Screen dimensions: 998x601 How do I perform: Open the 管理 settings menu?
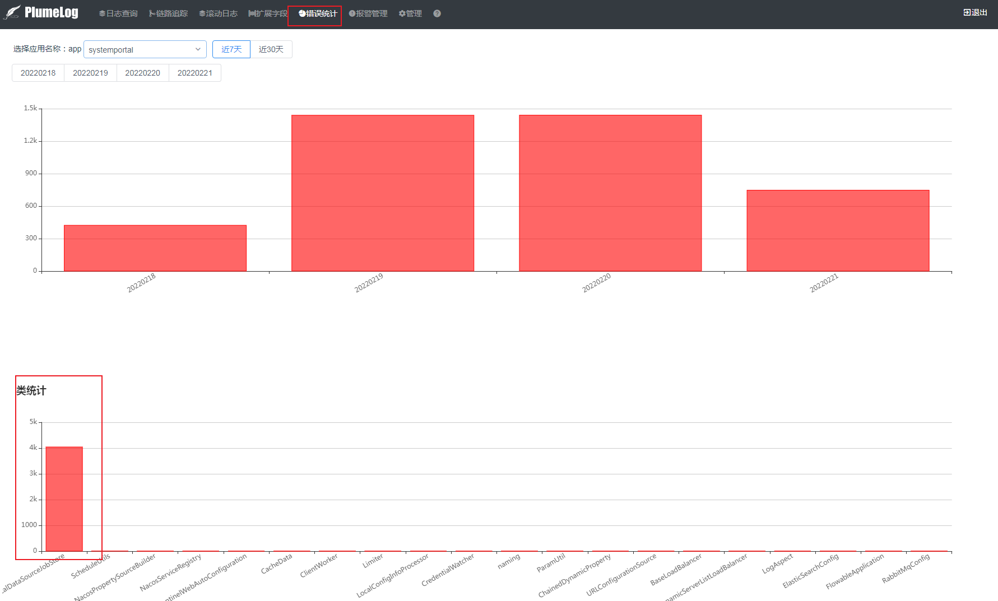[x=410, y=13]
